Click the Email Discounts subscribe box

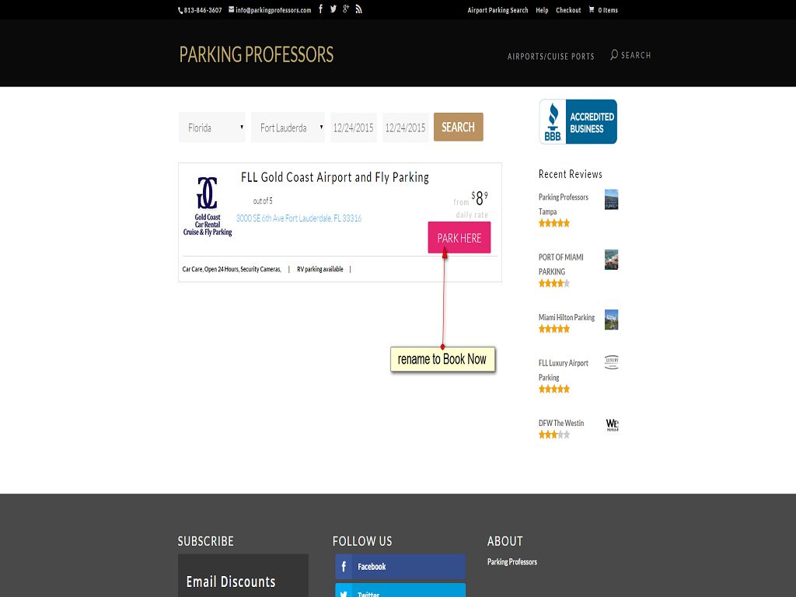click(x=243, y=576)
